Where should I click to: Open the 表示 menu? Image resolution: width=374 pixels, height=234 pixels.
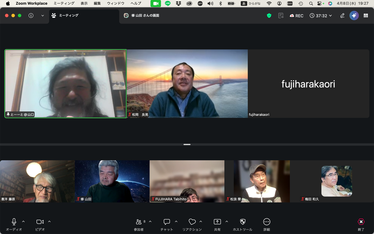[x=84, y=4]
